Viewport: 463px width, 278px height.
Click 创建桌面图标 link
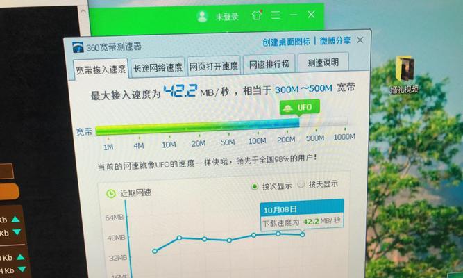tap(286, 42)
